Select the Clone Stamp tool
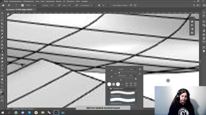The height and width of the screenshot is (115, 206). (x=2, y=44)
